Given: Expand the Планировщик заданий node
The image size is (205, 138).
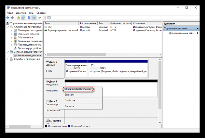Looking at the screenshot, I should point(11,30).
